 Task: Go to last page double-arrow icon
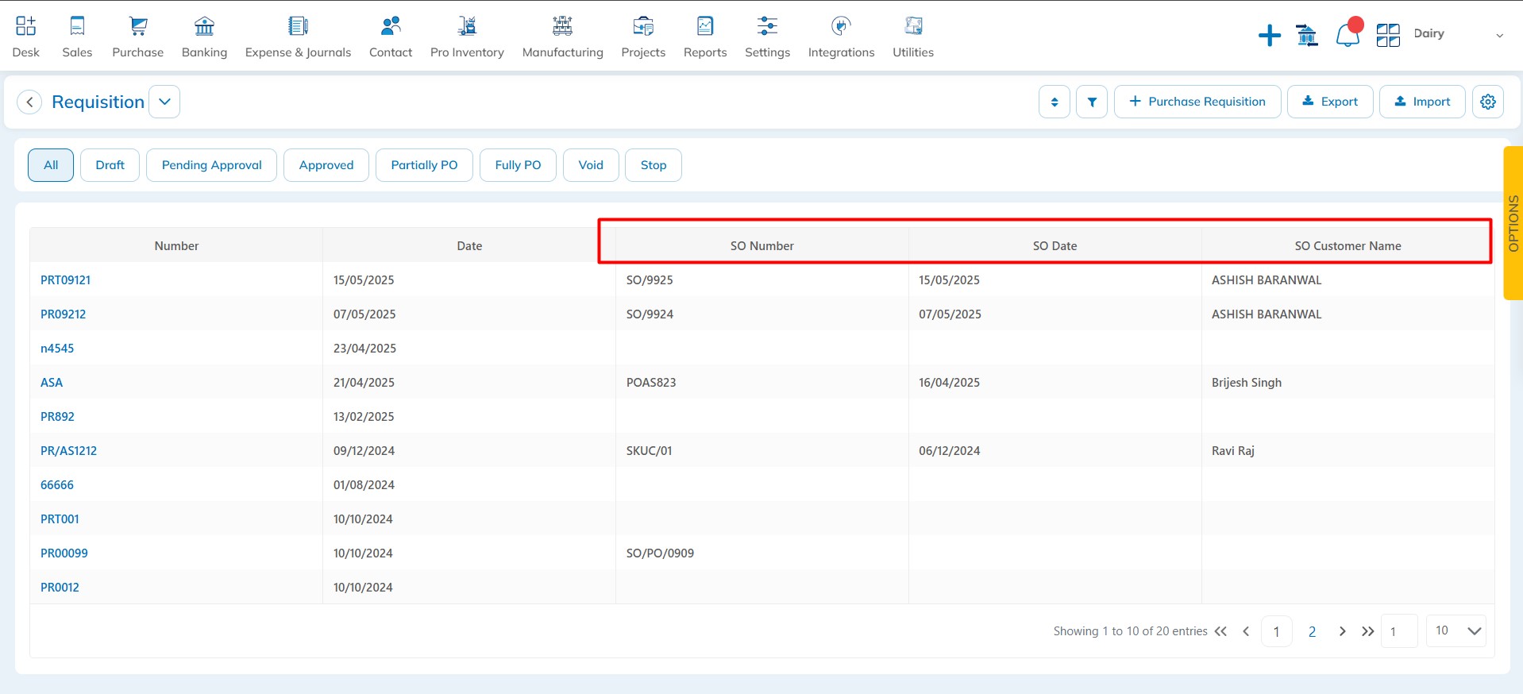click(1367, 631)
